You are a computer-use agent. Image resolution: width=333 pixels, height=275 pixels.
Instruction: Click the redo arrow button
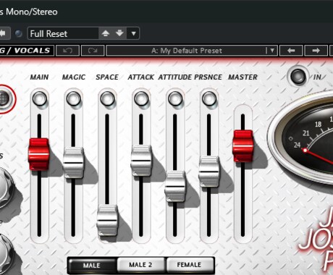[93, 51]
